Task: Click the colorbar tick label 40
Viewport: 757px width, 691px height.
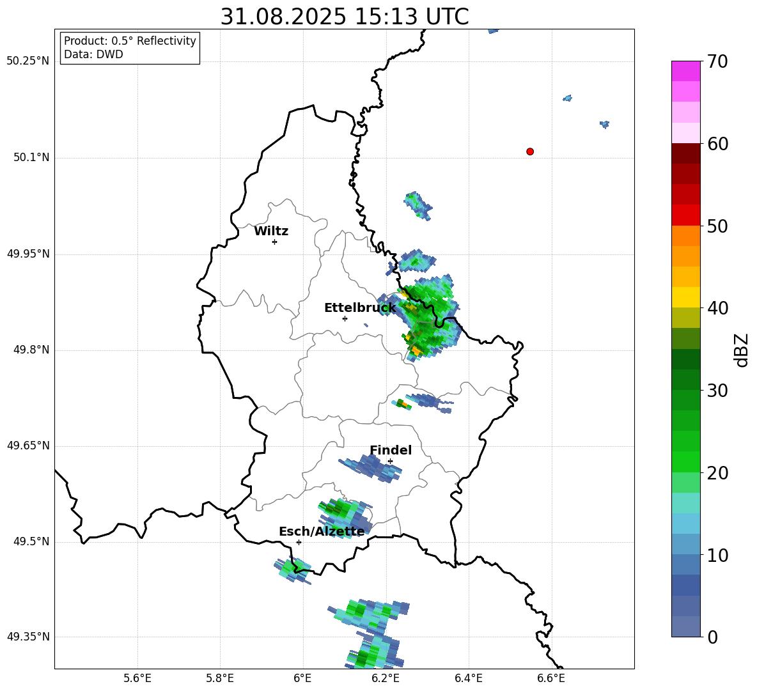Action: tap(717, 308)
